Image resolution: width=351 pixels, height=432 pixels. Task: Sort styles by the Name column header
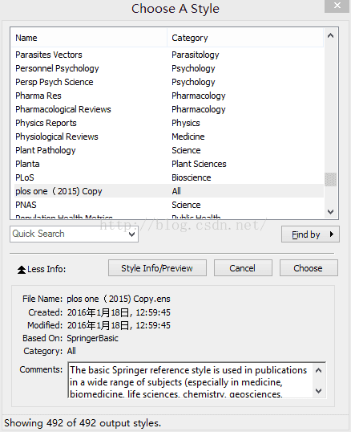click(x=89, y=38)
